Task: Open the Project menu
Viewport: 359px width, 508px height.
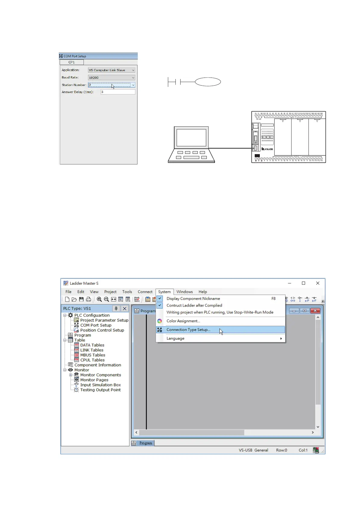Action: (x=110, y=292)
